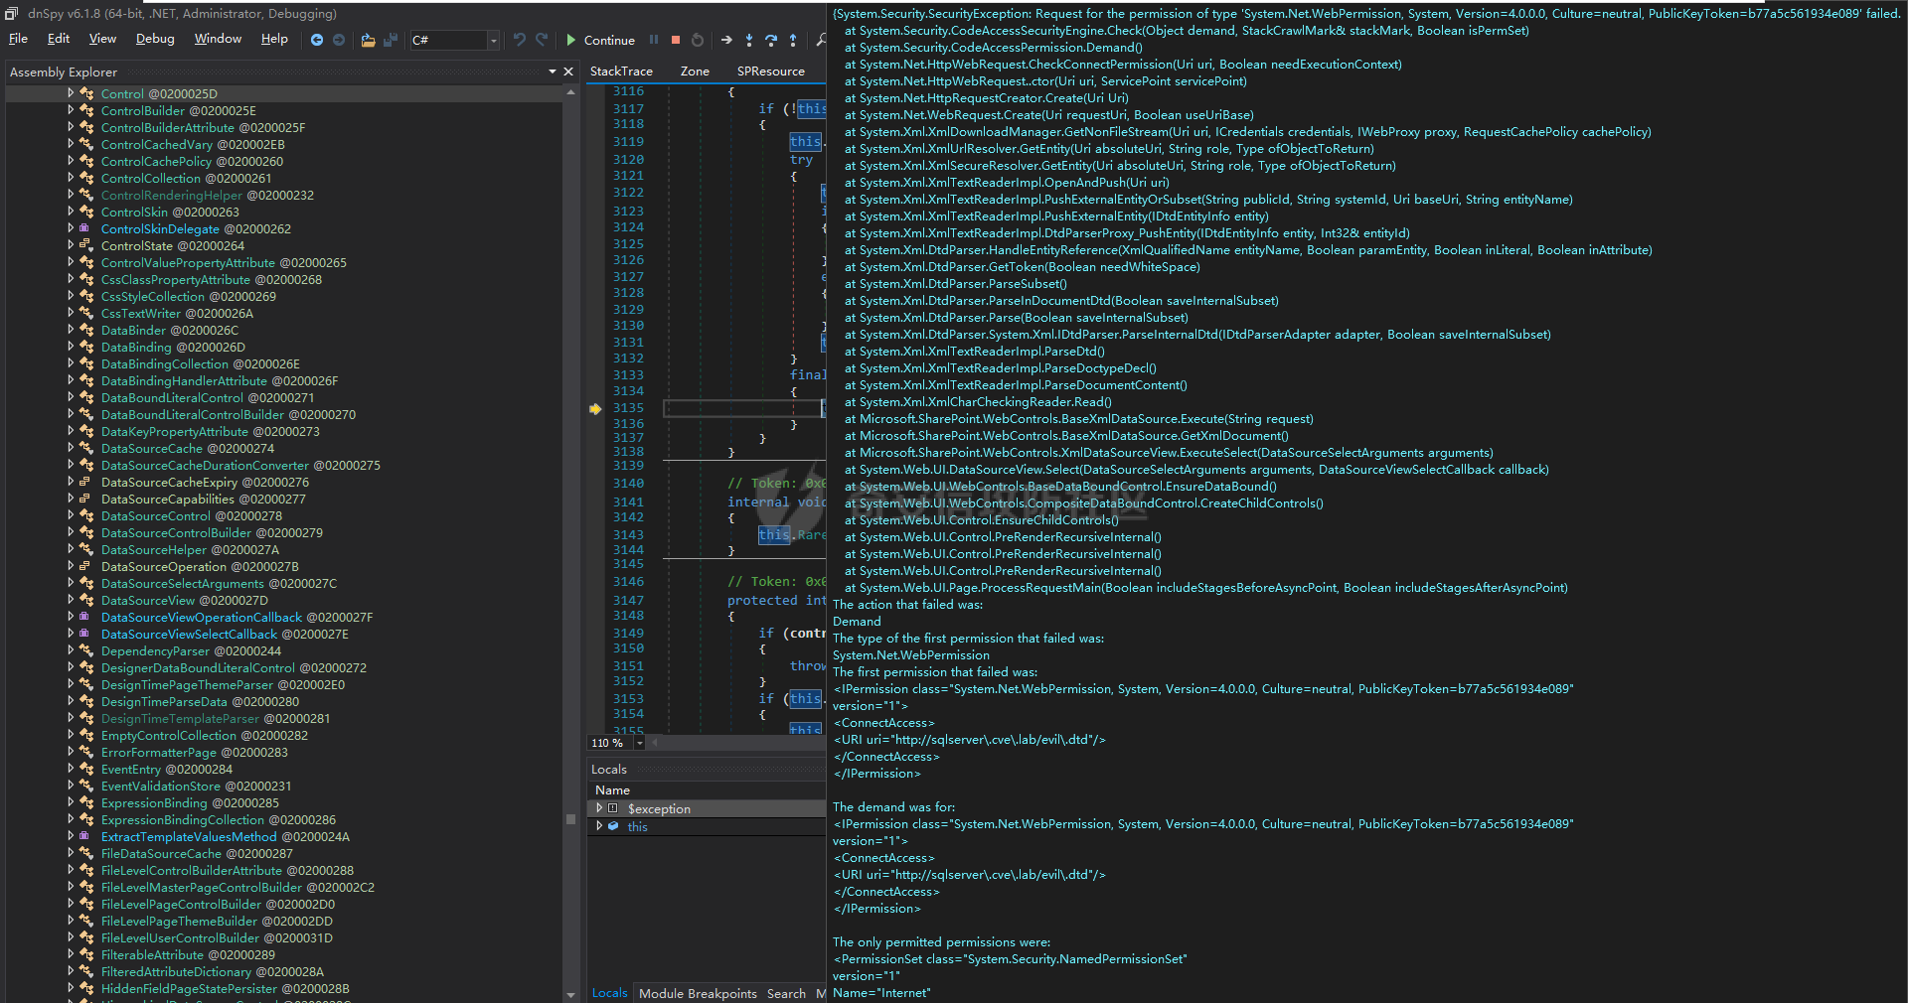This screenshot has height=1003, width=1908.
Task: Select ControlSkinDelegate @02000262 delegate
Action: pyautogui.click(x=196, y=229)
